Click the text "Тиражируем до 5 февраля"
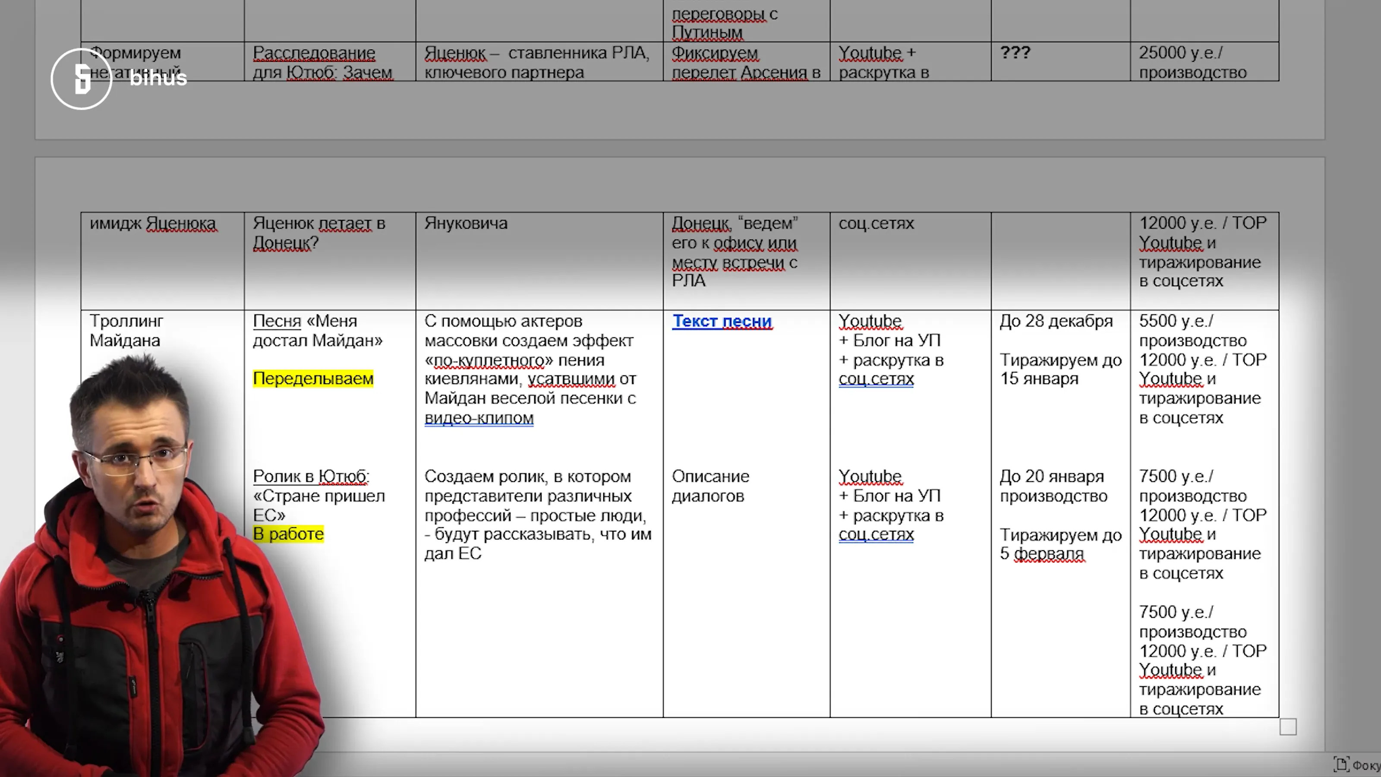Screen dimensions: 1381x777 coord(1061,544)
